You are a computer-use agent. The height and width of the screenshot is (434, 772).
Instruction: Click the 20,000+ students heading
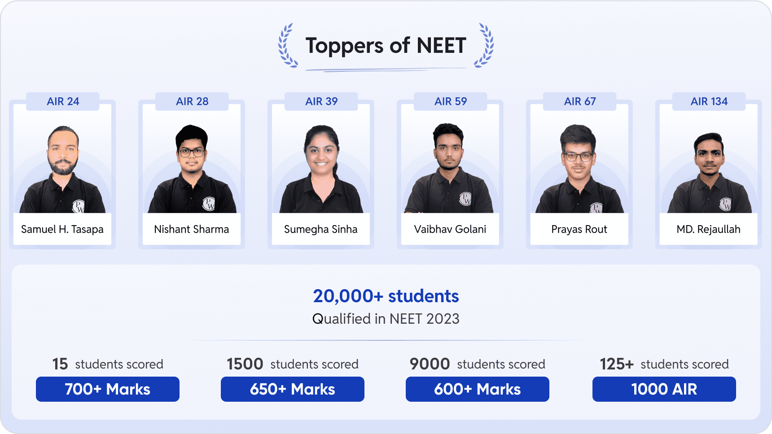coord(386,296)
